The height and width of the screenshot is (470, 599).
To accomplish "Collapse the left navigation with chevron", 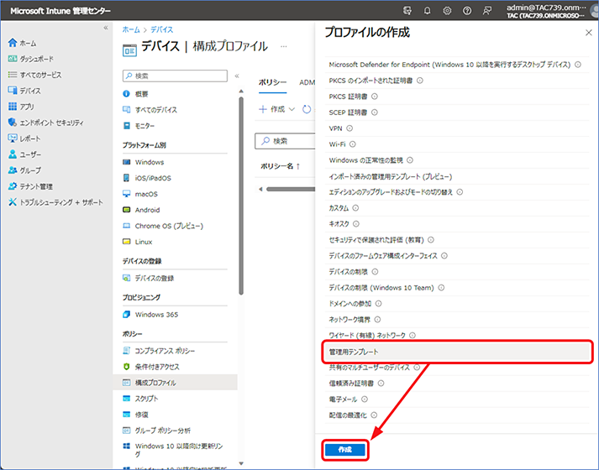I will coord(106,28).
